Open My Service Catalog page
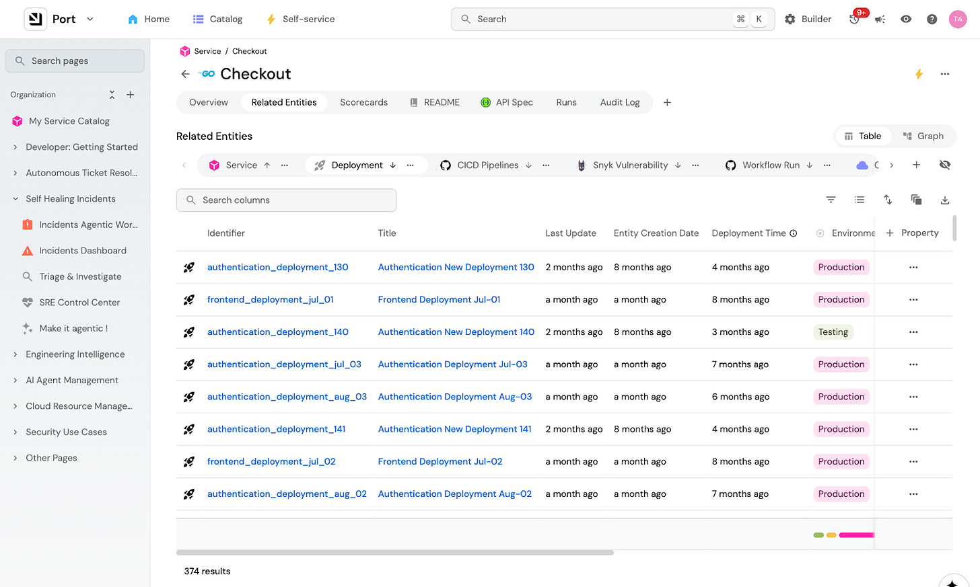The height and width of the screenshot is (587, 980). [x=69, y=121]
